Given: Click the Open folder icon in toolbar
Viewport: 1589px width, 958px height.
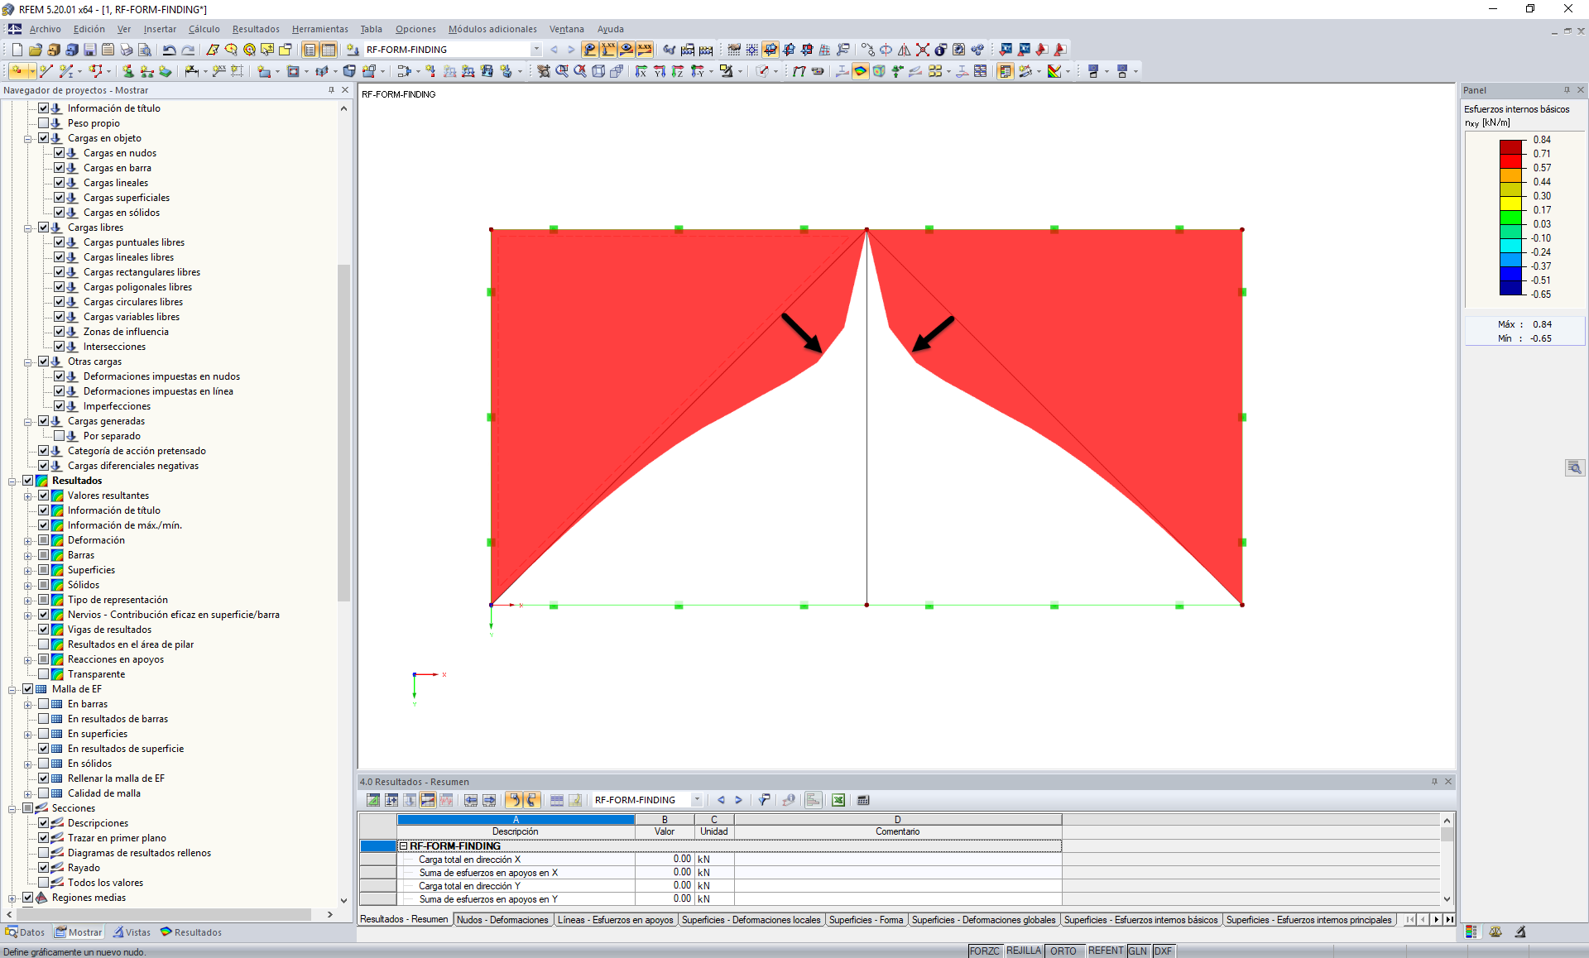Looking at the screenshot, I should [35, 50].
